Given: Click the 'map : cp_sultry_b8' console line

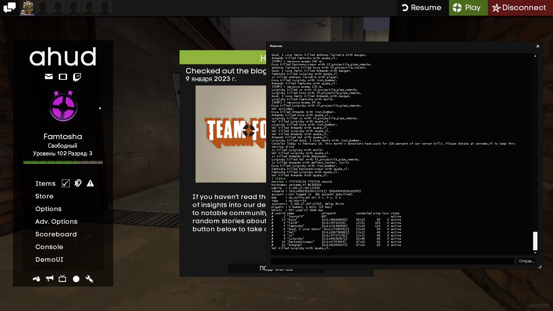Looking at the screenshot, I should pyautogui.click(x=306, y=198).
